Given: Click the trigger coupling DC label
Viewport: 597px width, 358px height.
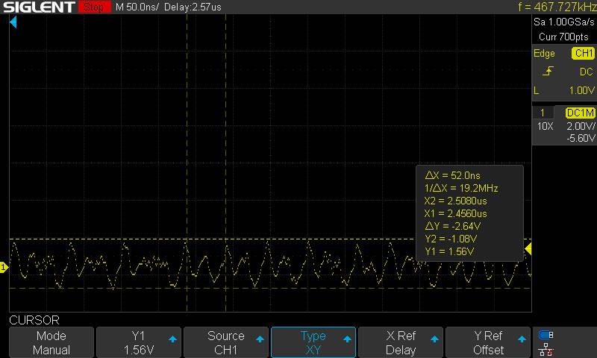Looking at the screenshot, I should 587,72.
